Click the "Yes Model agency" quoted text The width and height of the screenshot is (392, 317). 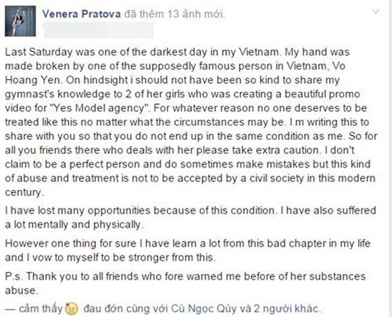click(x=100, y=108)
